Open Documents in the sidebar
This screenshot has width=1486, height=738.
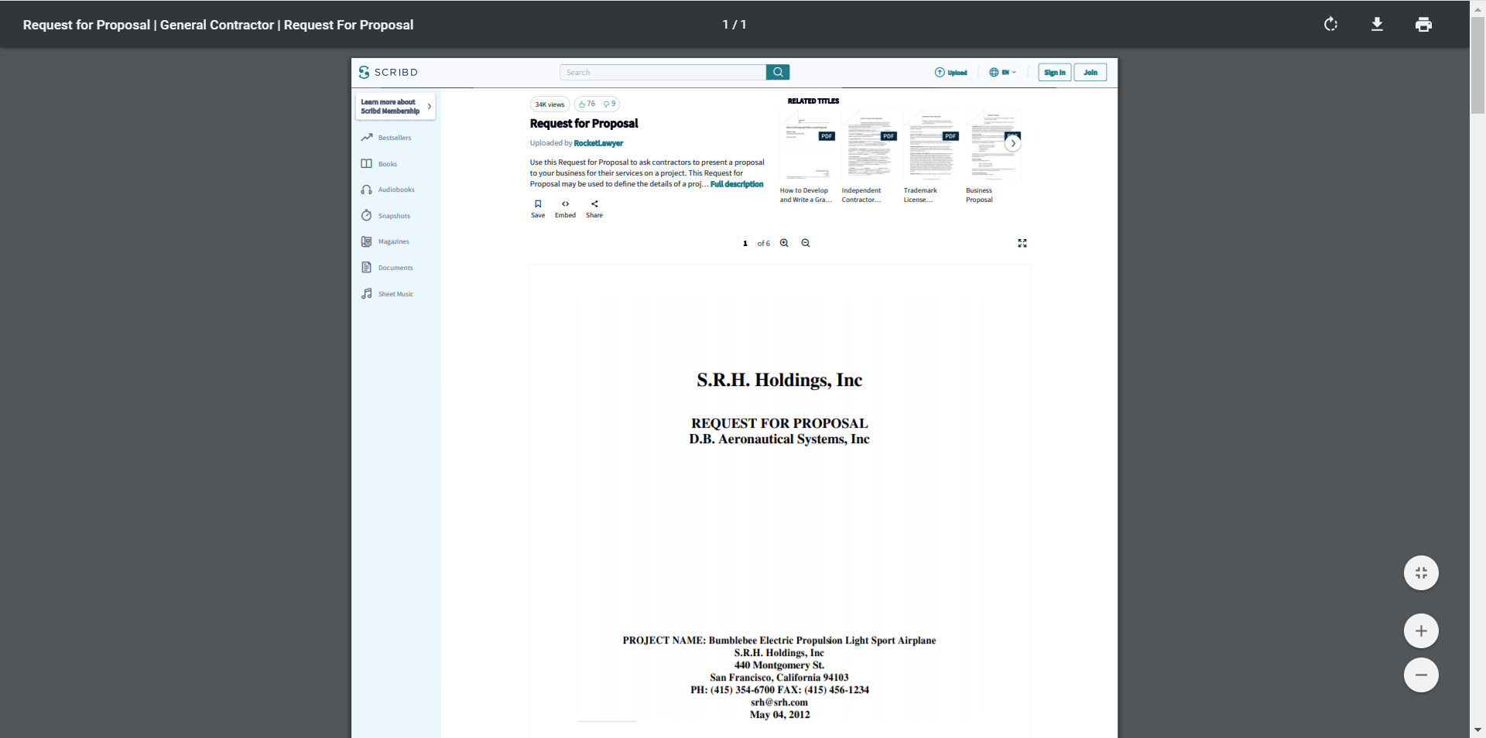click(x=387, y=268)
